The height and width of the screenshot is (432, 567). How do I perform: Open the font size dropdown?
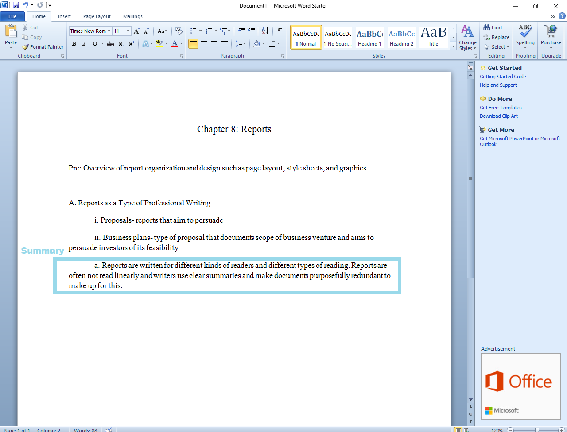point(128,31)
